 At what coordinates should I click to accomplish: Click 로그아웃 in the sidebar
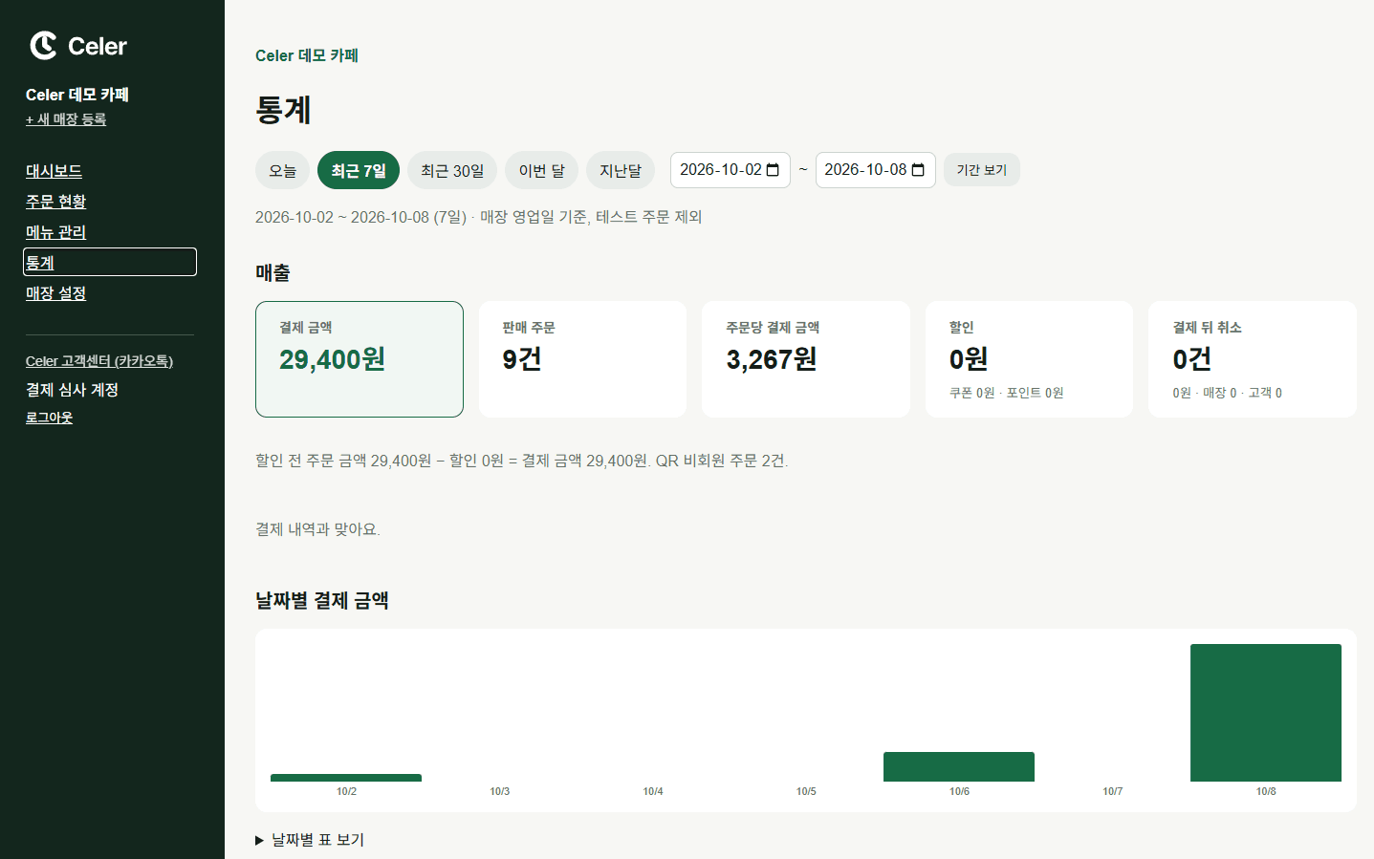[49, 418]
